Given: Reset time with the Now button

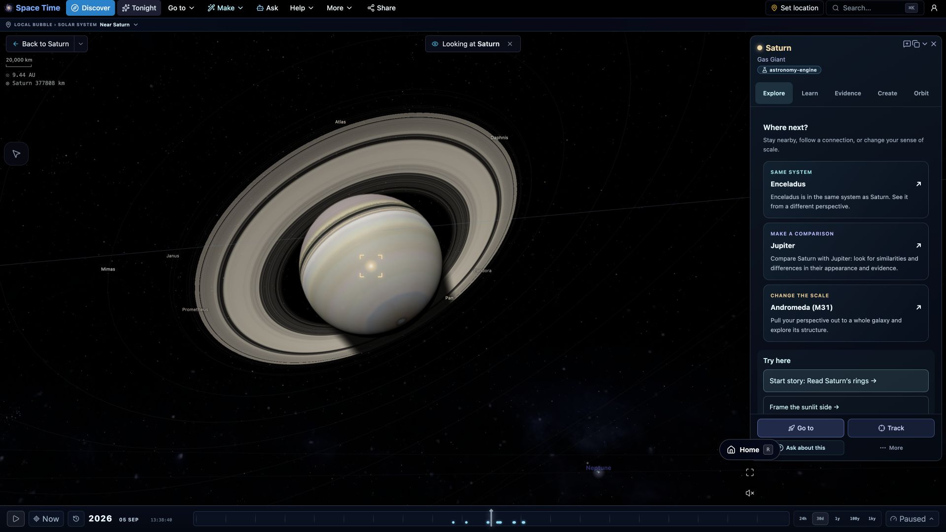Looking at the screenshot, I should pyautogui.click(x=46, y=519).
